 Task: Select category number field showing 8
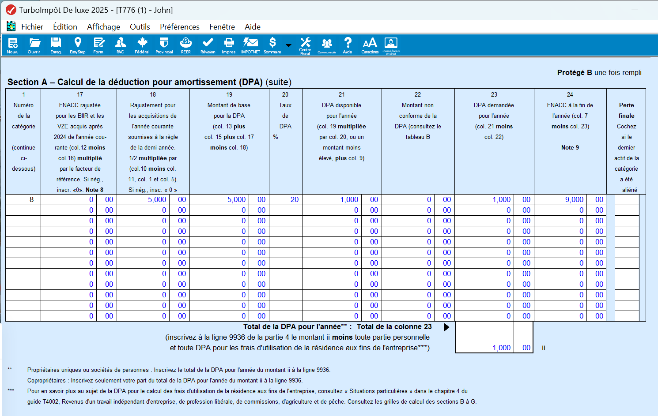point(23,199)
